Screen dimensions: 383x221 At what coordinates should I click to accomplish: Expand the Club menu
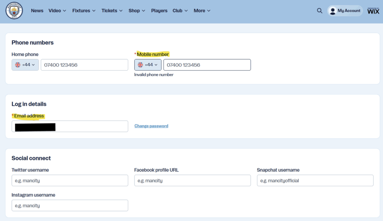click(180, 11)
